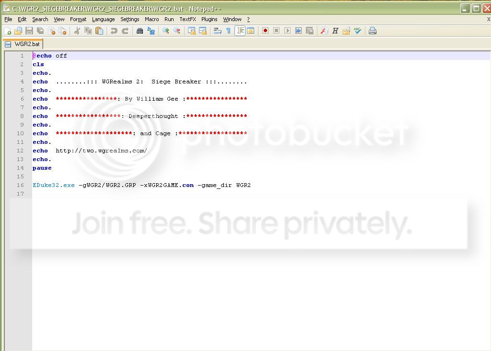
Task: Open the Plugins menu
Action: pos(209,19)
